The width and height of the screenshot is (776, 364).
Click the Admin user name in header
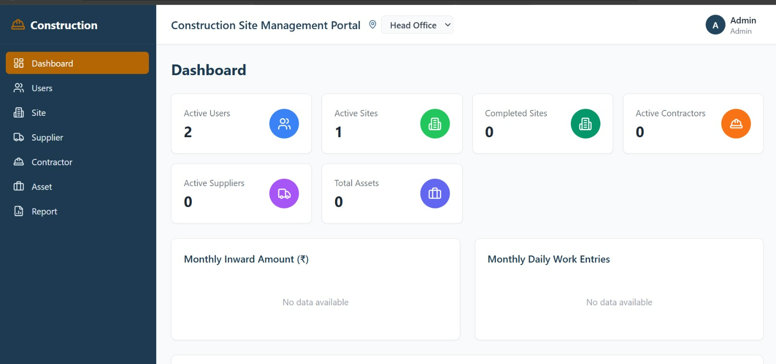pyautogui.click(x=743, y=20)
